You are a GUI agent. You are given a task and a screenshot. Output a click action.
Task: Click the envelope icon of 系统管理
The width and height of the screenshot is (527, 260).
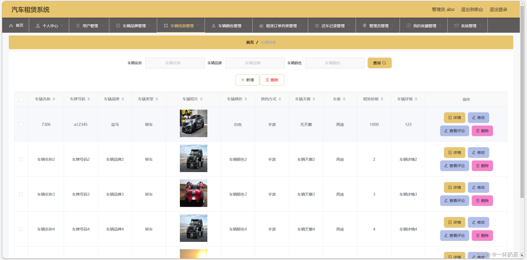pos(456,26)
